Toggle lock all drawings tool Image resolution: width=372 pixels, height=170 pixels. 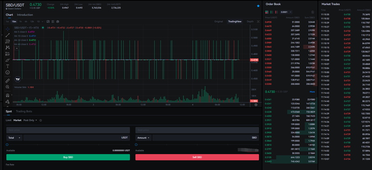pyautogui.click(x=7, y=101)
